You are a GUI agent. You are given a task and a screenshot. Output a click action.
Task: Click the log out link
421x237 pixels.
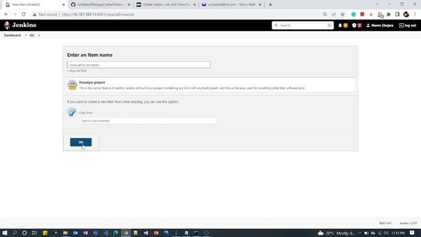point(408,25)
